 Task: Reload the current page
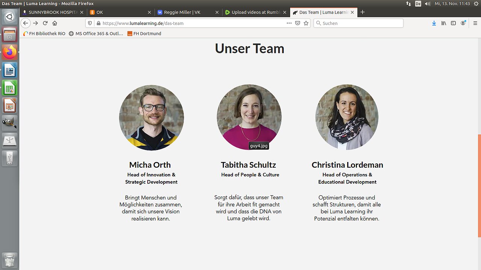[x=45, y=23]
